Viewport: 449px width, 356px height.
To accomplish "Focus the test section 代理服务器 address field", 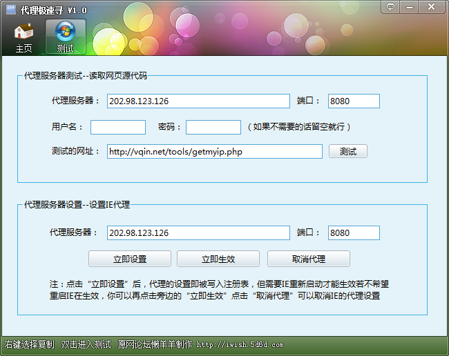I will point(198,101).
